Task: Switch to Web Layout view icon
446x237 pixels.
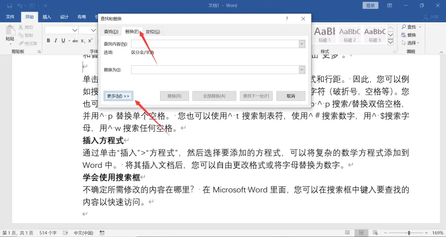Action: (375, 233)
